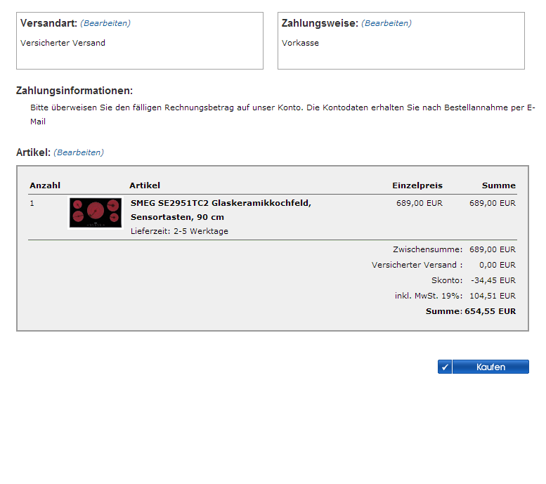Image resolution: width=546 pixels, height=484 pixels.
Task: Click the Skonto discount amount -34,45 EUR
Action: point(492,280)
